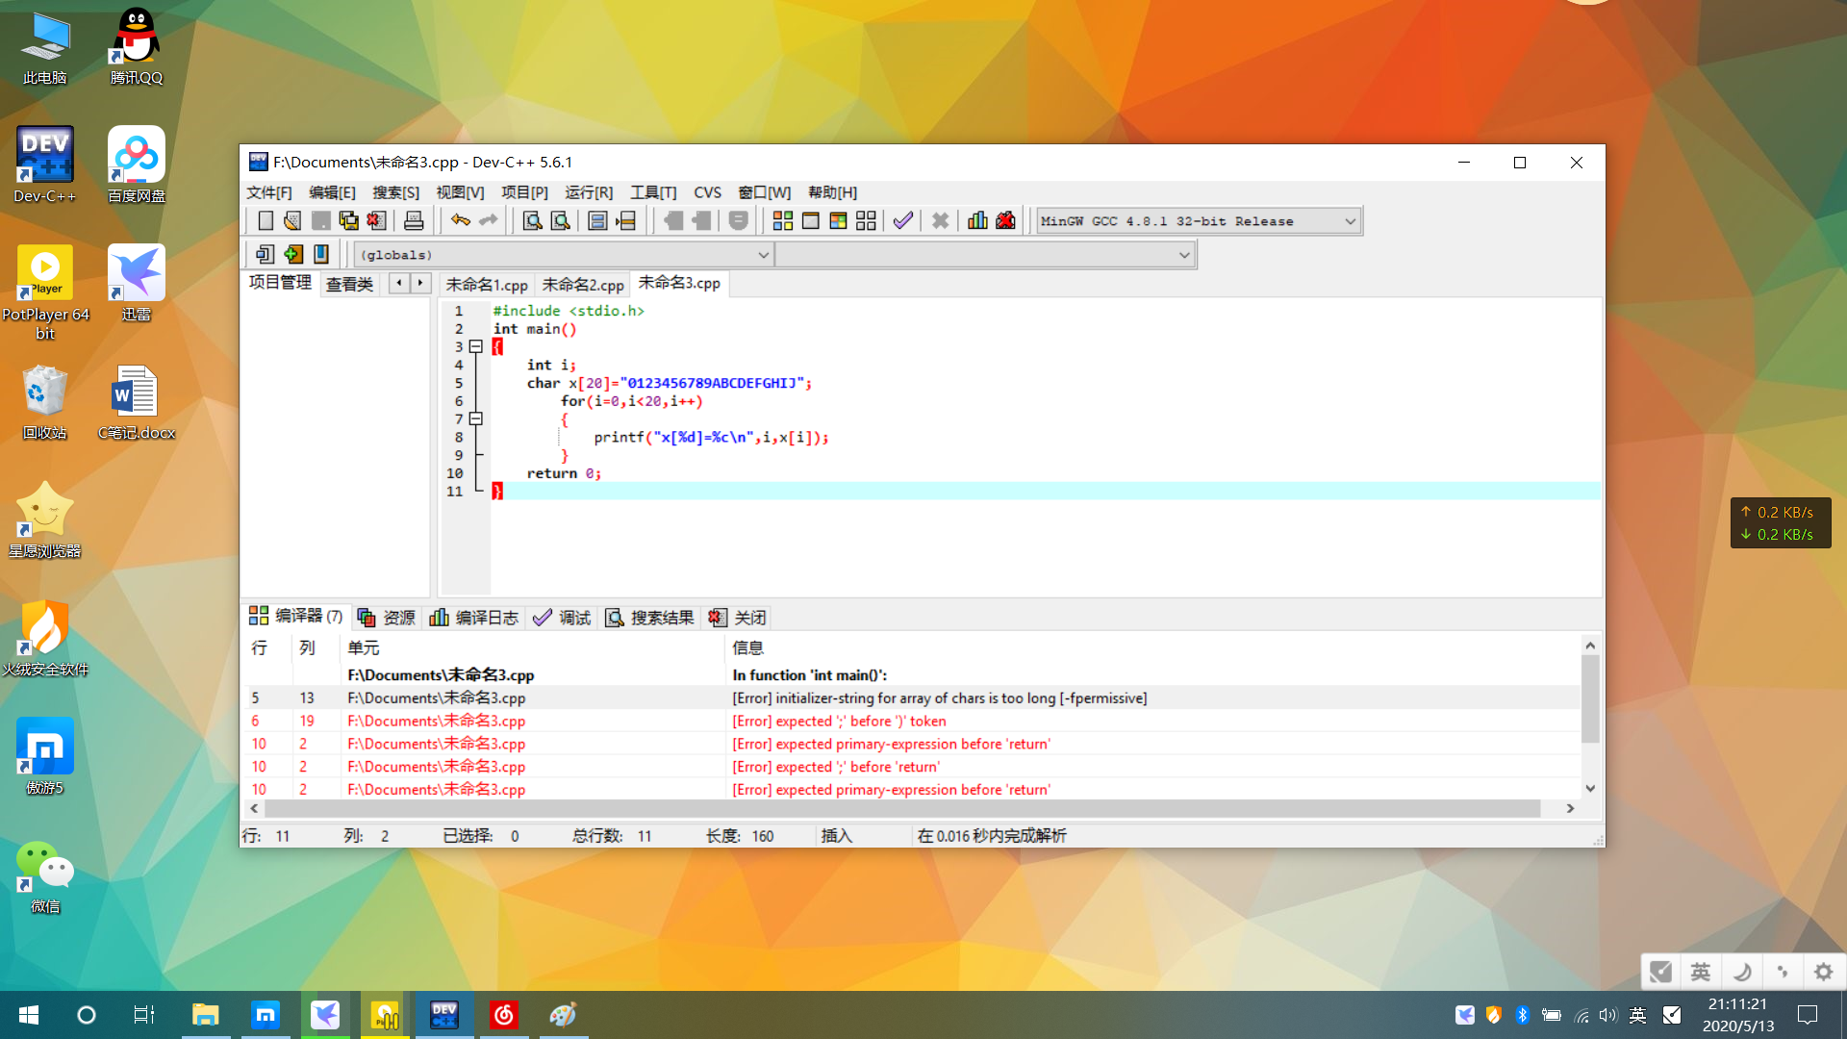Click the Toggle bookmarks icon with green plus

pos(293,254)
